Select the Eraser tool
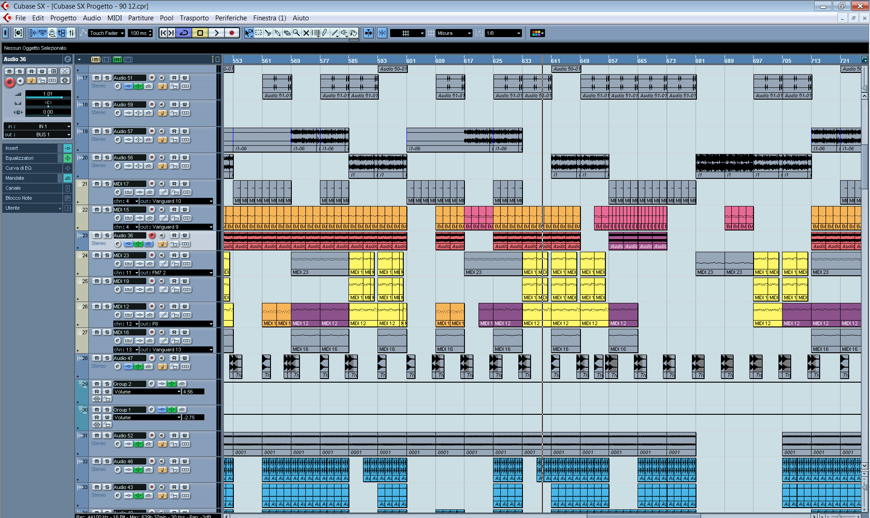This screenshot has width=870, height=518. 287,33
